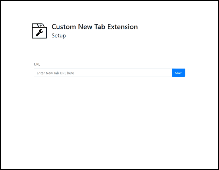219x170 pixels.
Task: Click the wrench symbol in the logo
Action: click(39, 33)
